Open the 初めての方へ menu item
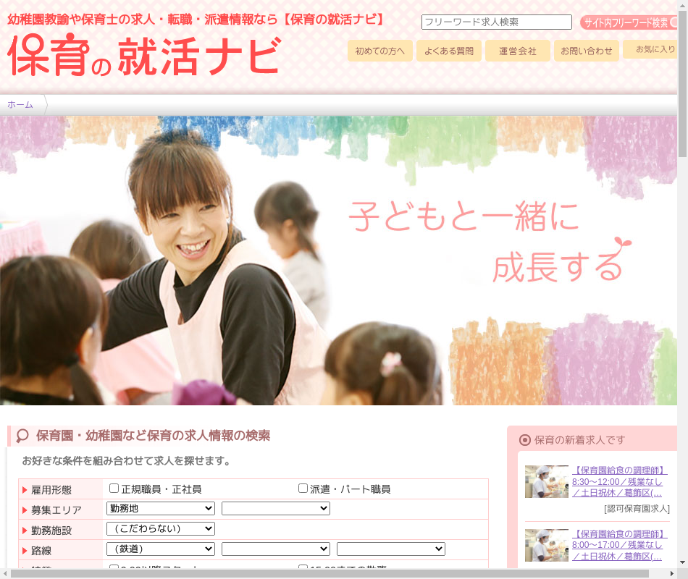This screenshot has height=579, width=688. tap(380, 51)
